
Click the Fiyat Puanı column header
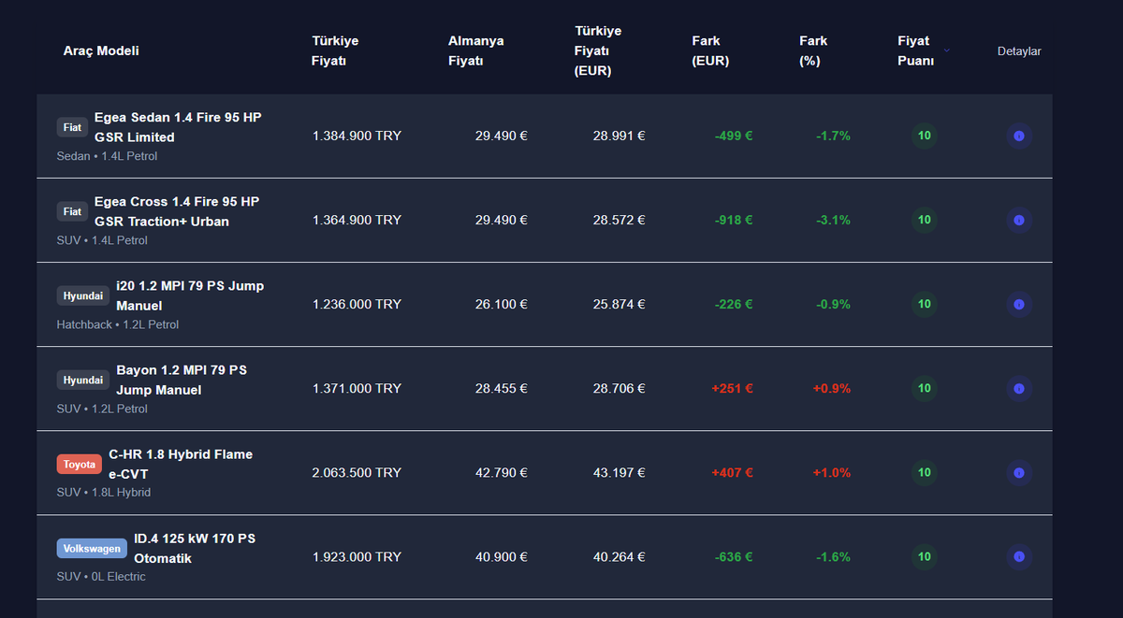(x=915, y=50)
